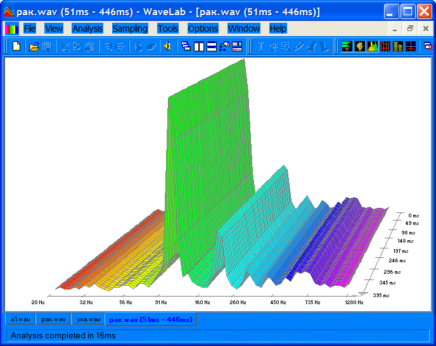Click the 197 ms time axis label

401,251
